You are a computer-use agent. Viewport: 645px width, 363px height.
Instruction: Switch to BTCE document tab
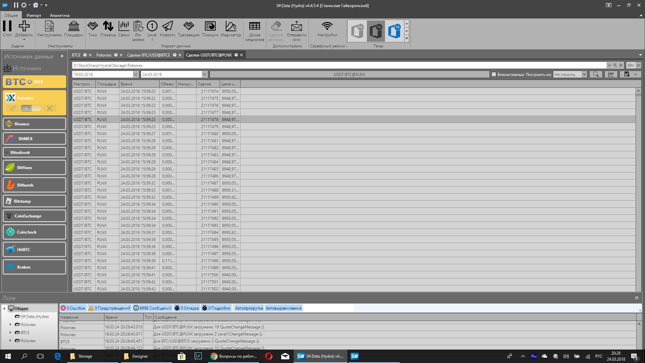pyautogui.click(x=76, y=55)
